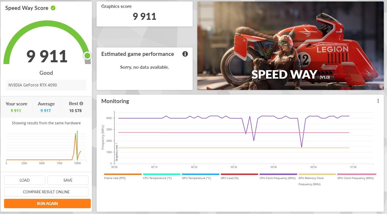Click the score gauge end knob
387x214 pixels.
coord(87,56)
